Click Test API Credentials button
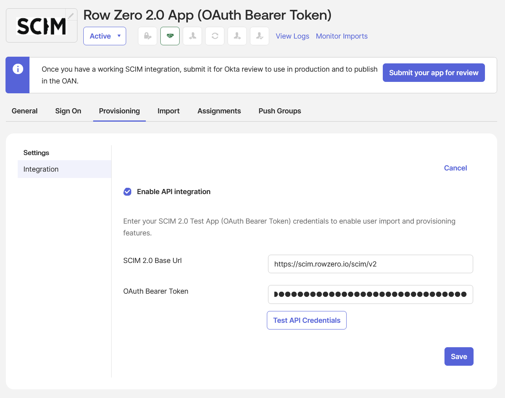 307,320
